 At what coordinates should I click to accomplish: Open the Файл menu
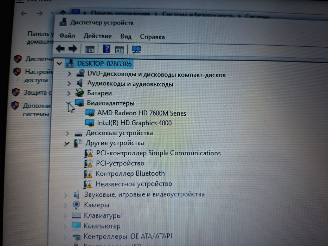pyautogui.click(x=67, y=36)
